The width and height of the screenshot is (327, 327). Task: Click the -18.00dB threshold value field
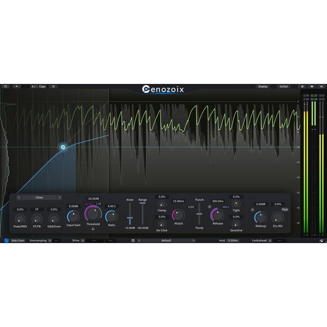tap(93, 198)
